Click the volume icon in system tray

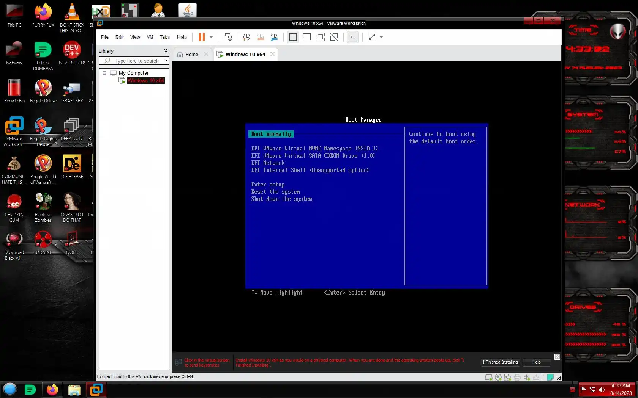[x=602, y=390]
